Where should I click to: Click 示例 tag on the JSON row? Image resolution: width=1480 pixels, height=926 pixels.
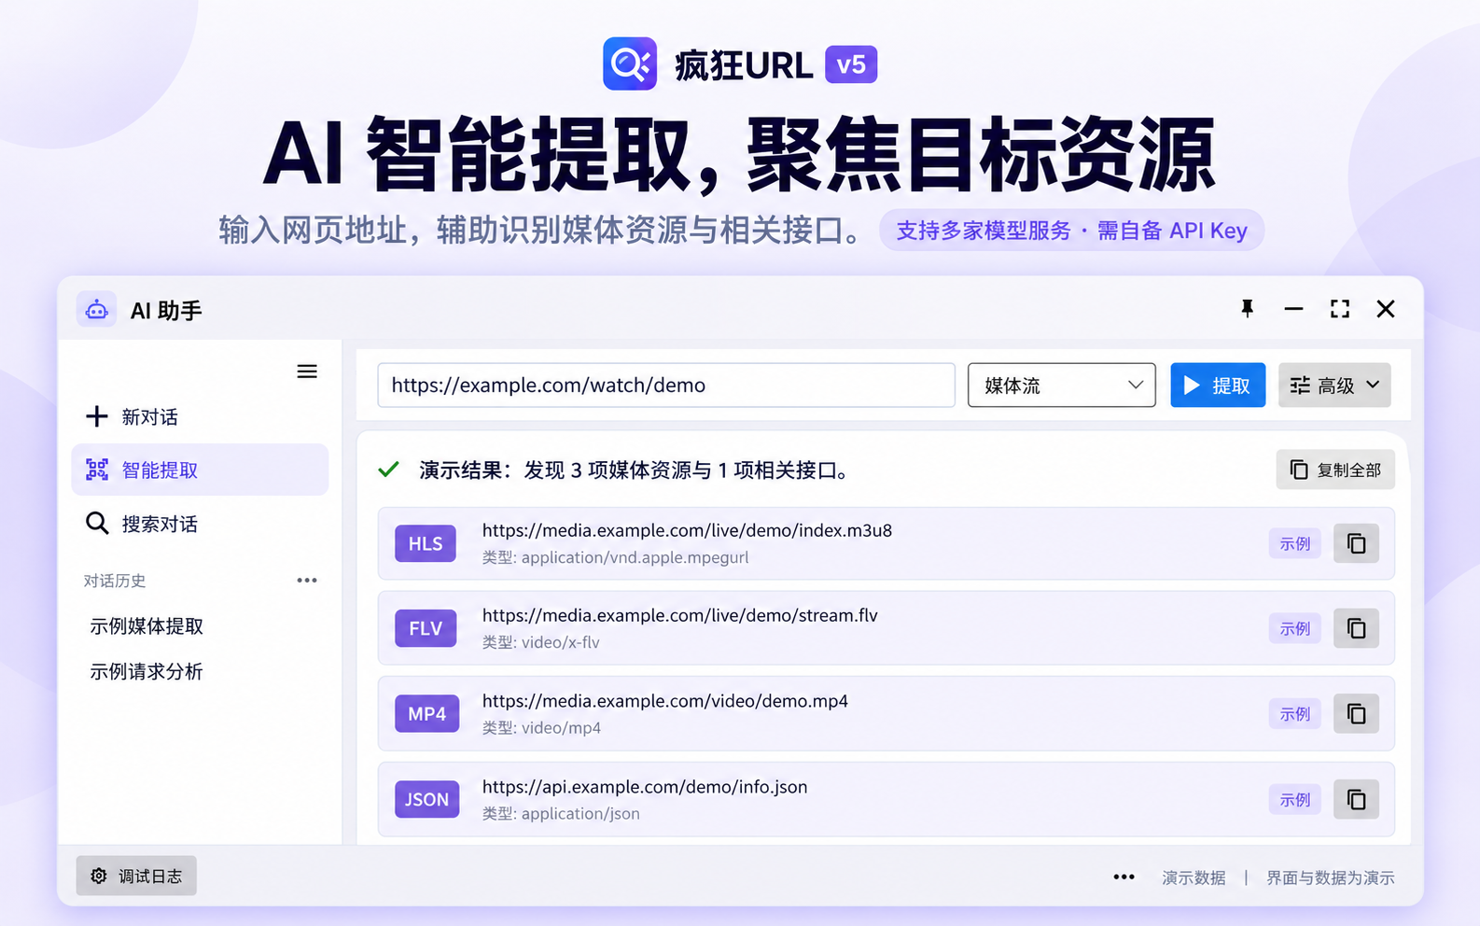coord(1295,800)
